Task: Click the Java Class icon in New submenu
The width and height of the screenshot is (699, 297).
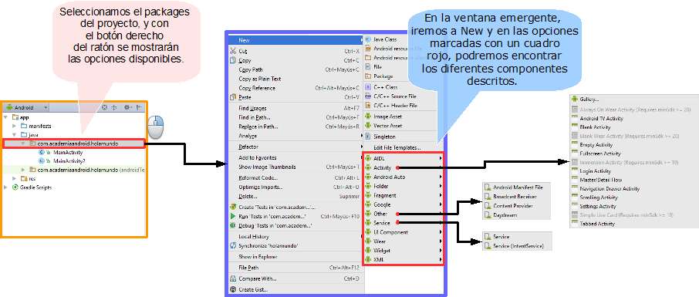Action: coord(368,39)
